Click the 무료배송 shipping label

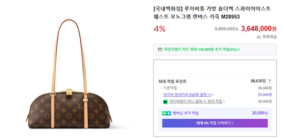click(x=269, y=37)
